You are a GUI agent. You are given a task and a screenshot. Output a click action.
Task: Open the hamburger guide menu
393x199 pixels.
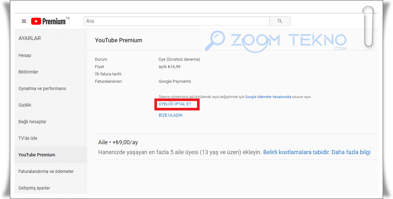[24, 21]
